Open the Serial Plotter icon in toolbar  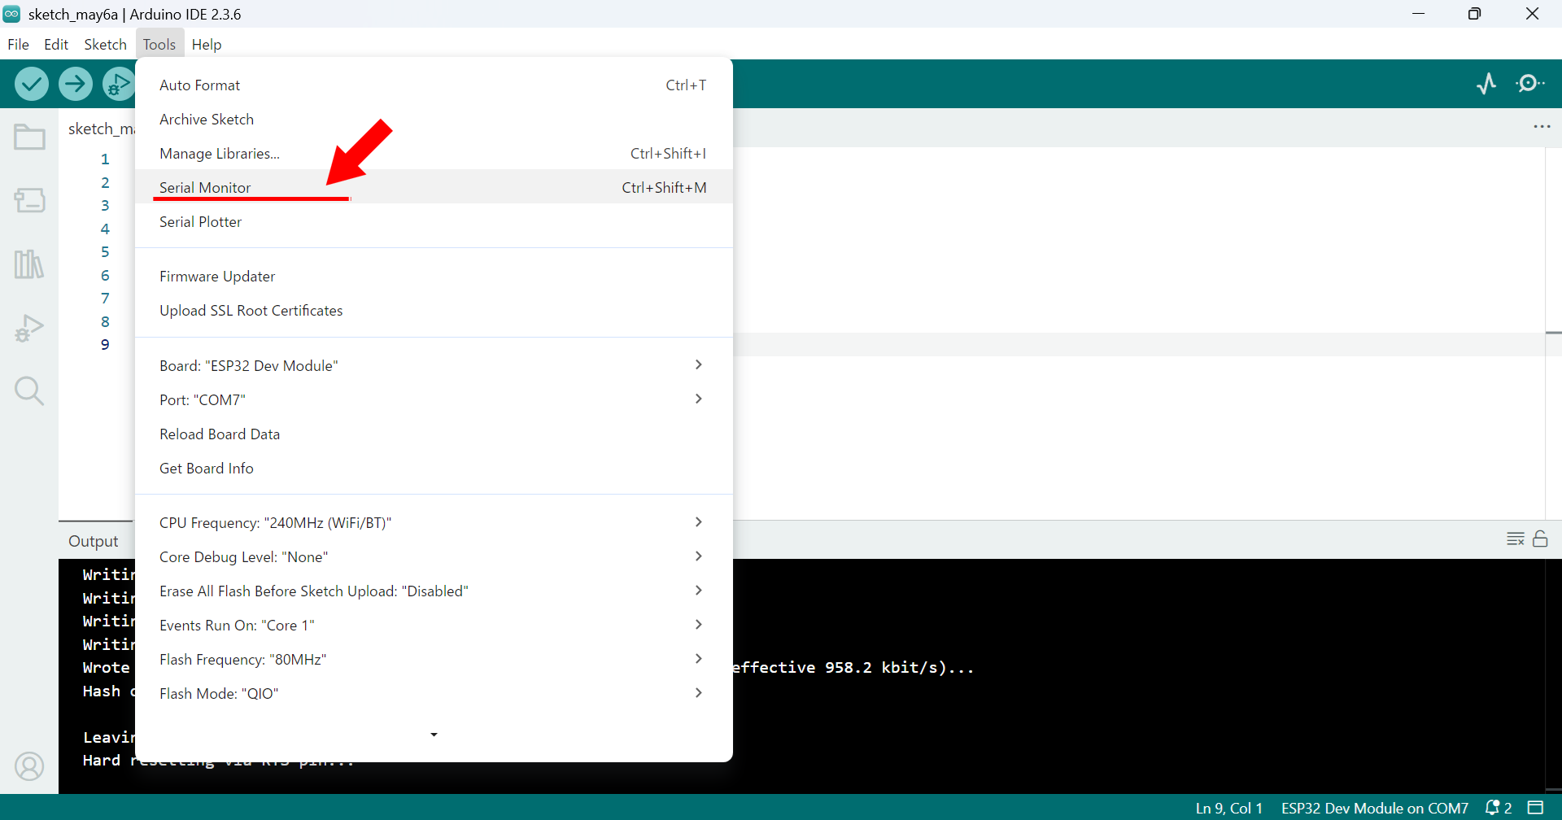tap(1486, 84)
